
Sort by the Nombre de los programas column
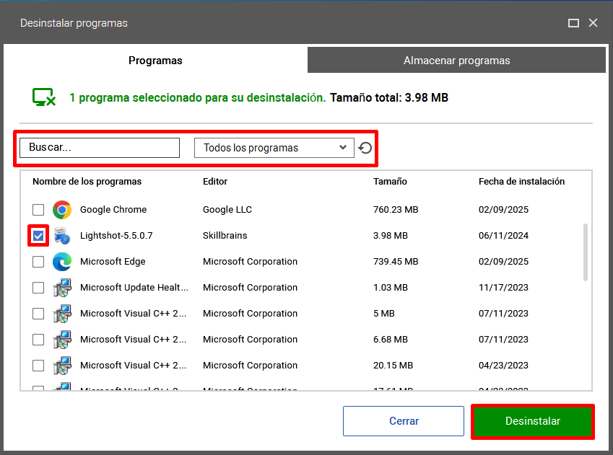pyautogui.click(x=87, y=182)
